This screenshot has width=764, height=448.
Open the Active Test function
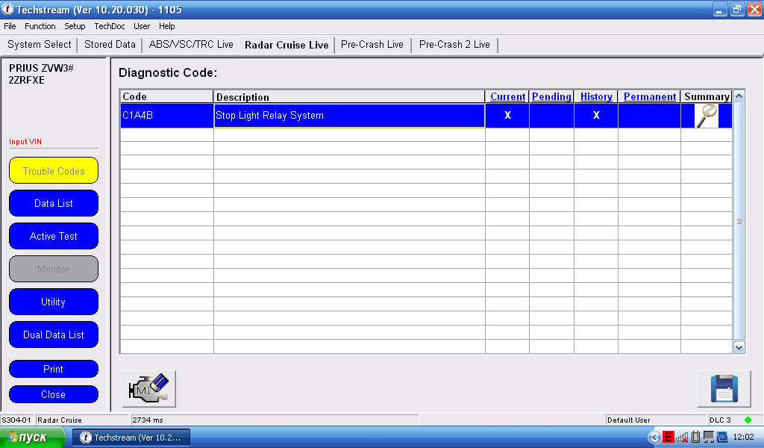54,236
